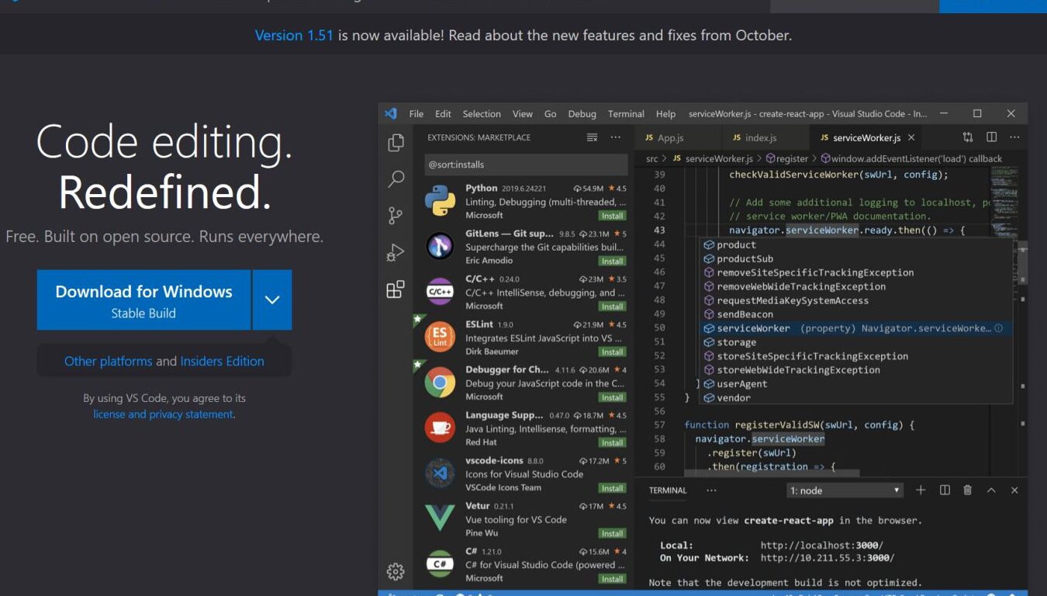Open the Terminal menu

[x=626, y=114]
